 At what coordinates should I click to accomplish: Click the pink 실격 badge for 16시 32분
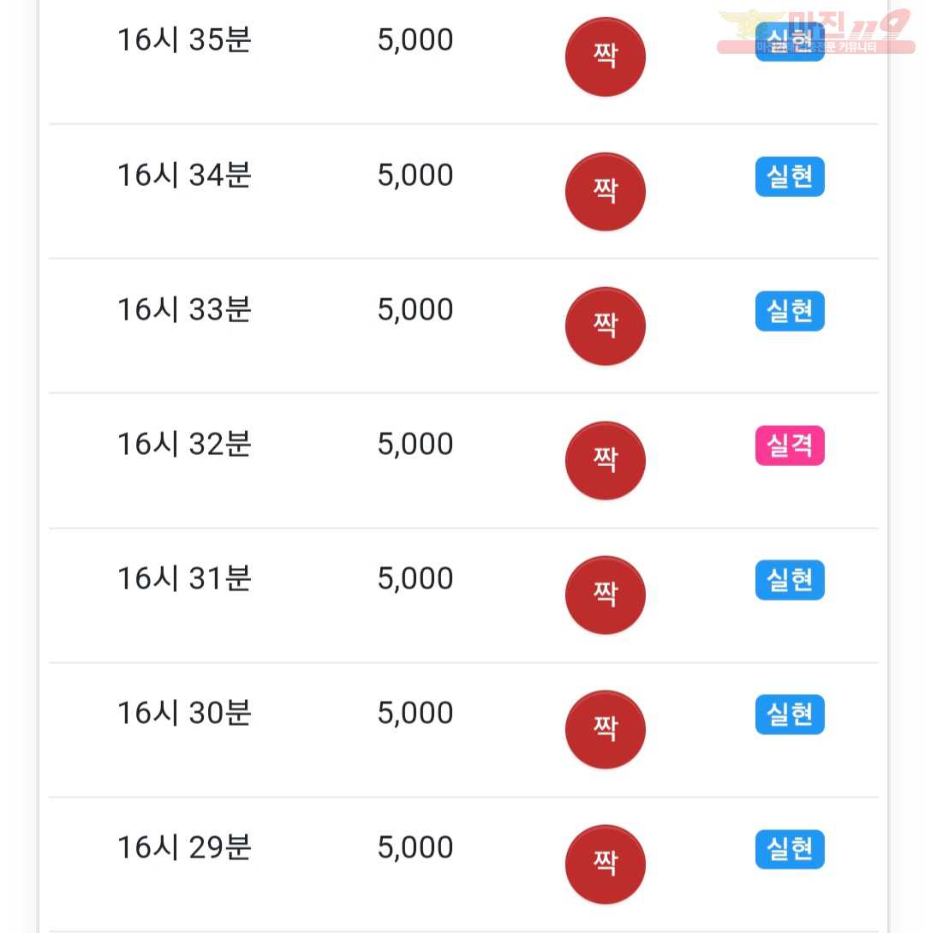(x=790, y=445)
